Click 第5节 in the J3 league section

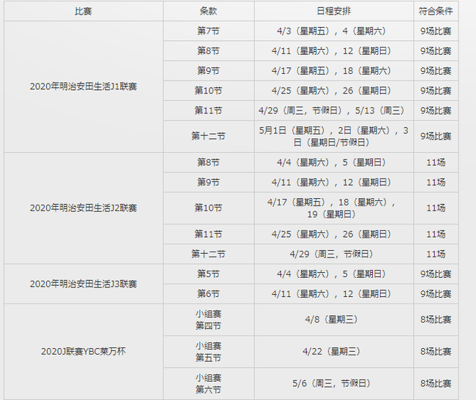pos(209,274)
